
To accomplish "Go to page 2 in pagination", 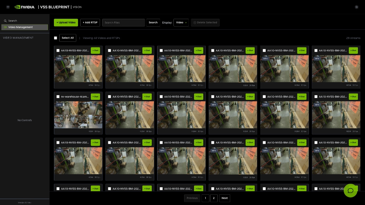I will pos(214,198).
